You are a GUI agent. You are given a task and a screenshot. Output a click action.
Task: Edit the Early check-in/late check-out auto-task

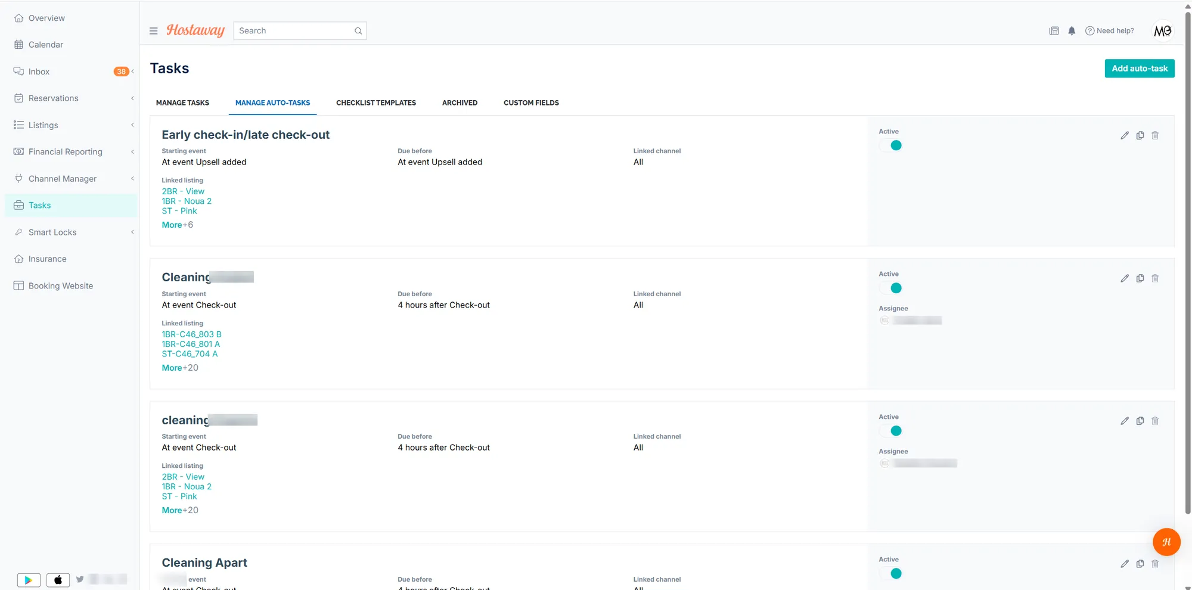tap(1124, 135)
